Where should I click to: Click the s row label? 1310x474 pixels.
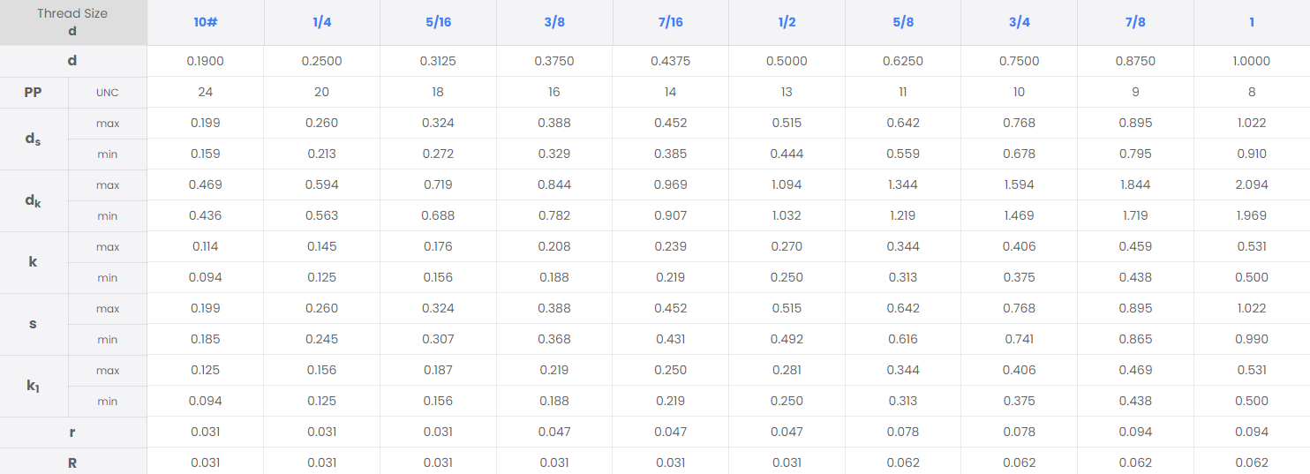coord(33,324)
